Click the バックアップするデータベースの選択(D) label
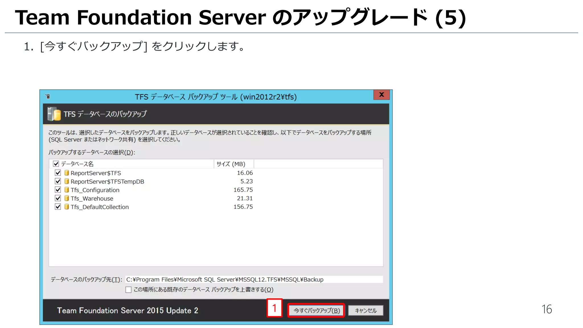Screen dimensions: 583x328 click(x=92, y=152)
